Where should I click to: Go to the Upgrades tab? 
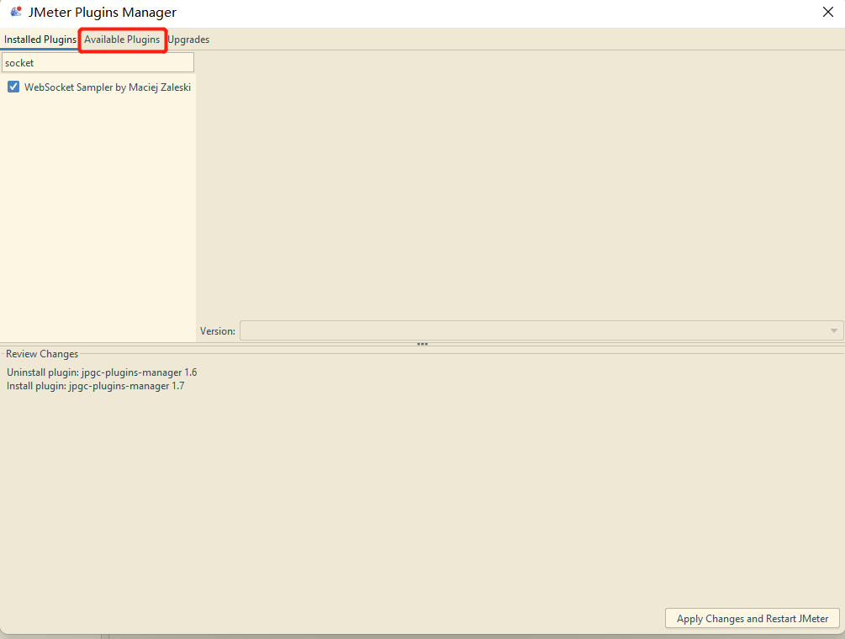[x=188, y=40]
